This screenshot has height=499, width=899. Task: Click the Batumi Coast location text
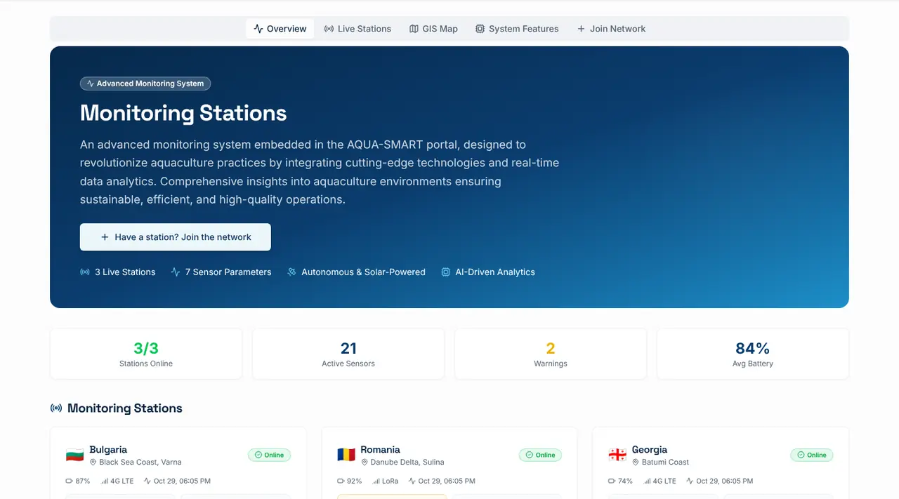(665, 463)
